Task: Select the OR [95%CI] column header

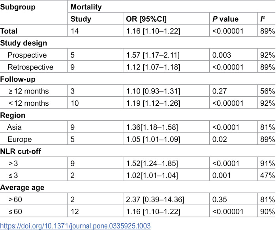Action: point(146,19)
